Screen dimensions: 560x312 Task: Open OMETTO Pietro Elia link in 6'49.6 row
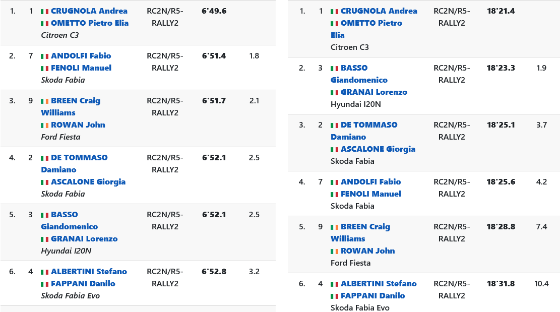(x=90, y=23)
